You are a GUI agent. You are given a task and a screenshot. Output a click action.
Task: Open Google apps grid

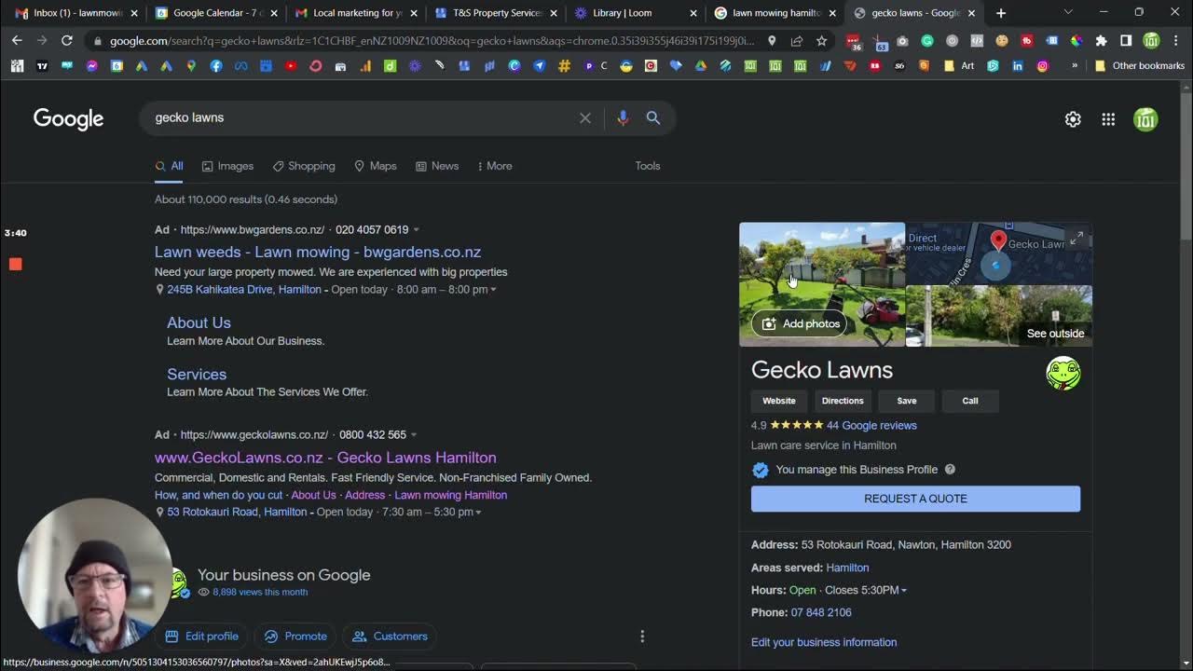click(x=1108, y=119)
